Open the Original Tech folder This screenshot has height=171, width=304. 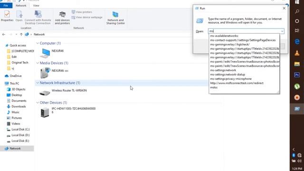(18, 63)
